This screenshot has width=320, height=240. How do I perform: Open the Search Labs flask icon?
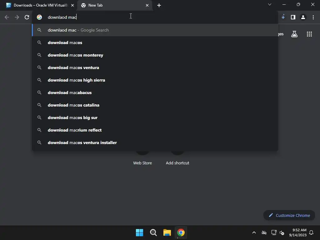[294, 34]
